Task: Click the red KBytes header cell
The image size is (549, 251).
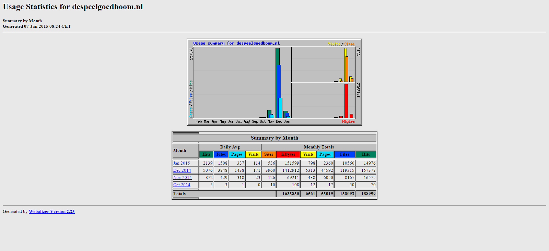Action: (288, 154)
